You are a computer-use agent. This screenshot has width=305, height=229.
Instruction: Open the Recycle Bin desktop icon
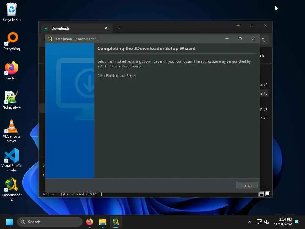(x=12, y=12)
